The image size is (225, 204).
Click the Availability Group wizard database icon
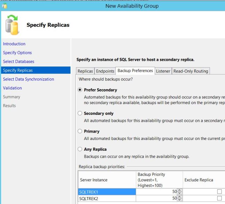pyautogui.click(x=12, y=25)
